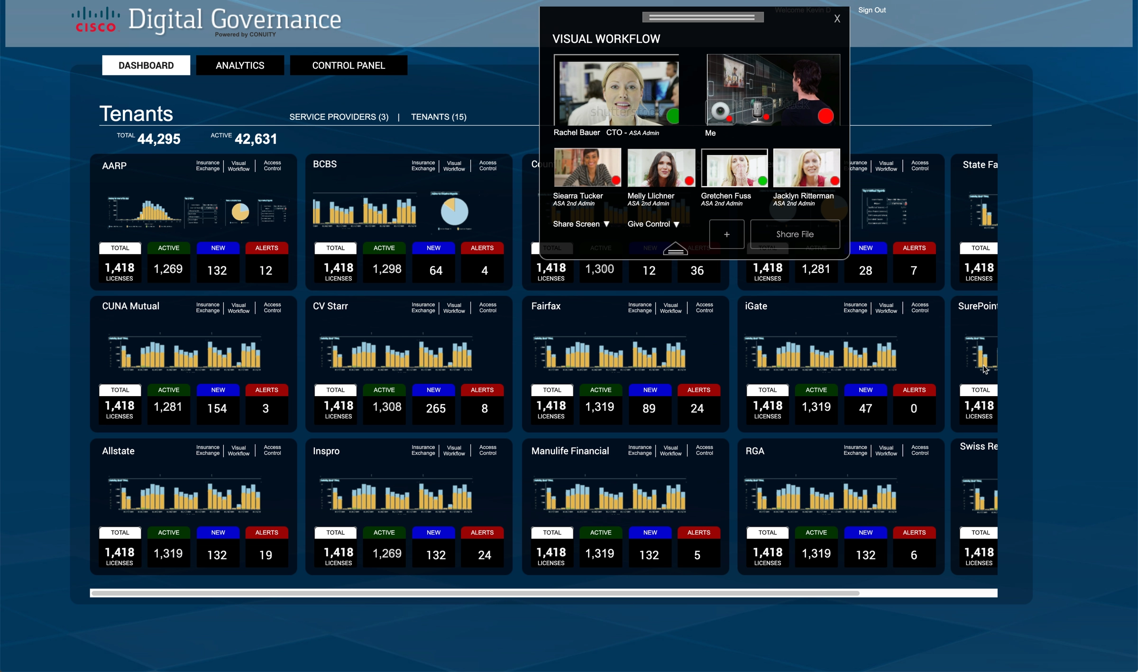Click the Fairfax Alerts badge

coord(699,390)
